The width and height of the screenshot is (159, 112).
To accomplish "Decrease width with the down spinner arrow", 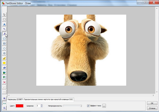I will [42, 106].
